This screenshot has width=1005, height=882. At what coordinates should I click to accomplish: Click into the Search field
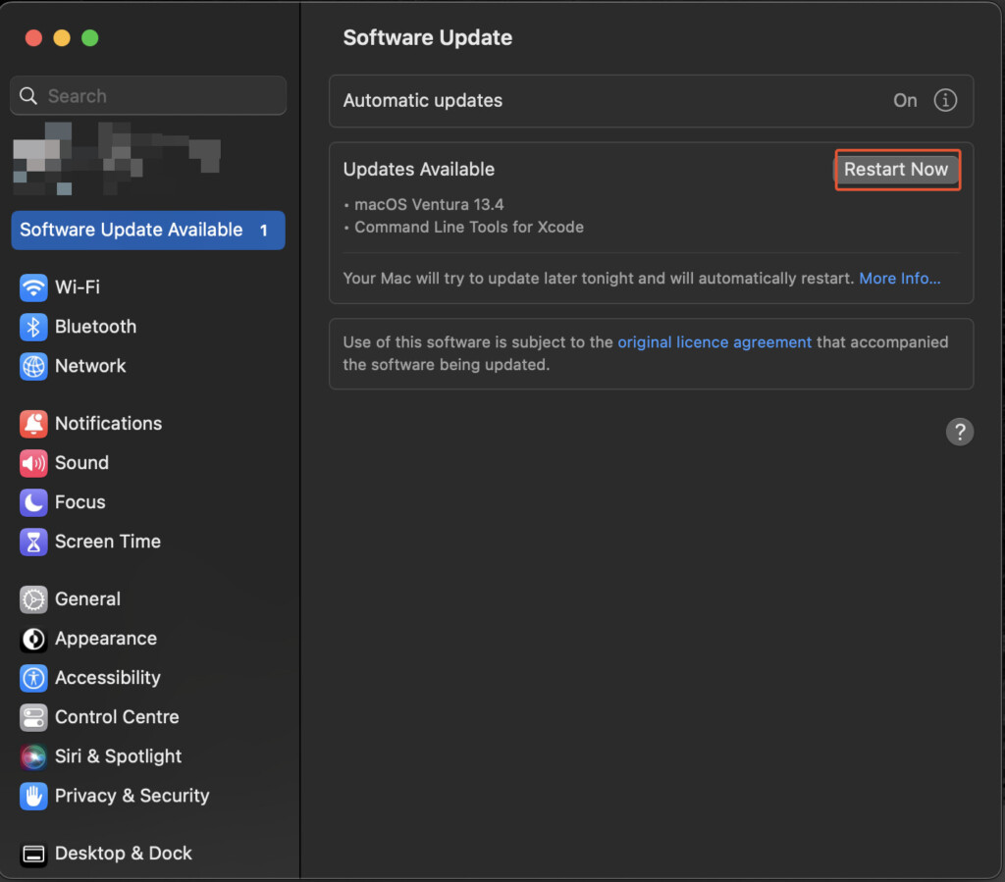tap(148, 96)
